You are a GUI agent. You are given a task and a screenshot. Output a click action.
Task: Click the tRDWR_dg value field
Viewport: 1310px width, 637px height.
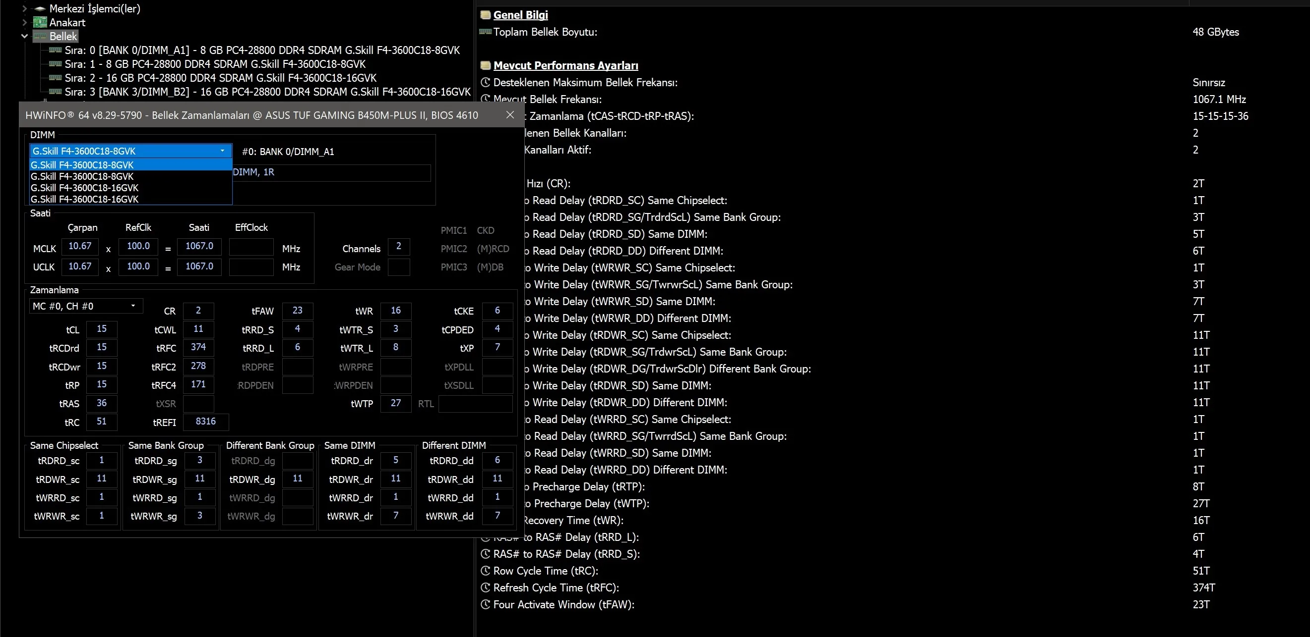coord(298,478)
